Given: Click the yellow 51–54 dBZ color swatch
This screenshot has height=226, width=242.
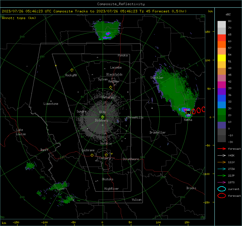Looking at the screenshot, I should (x=222, y=58).
